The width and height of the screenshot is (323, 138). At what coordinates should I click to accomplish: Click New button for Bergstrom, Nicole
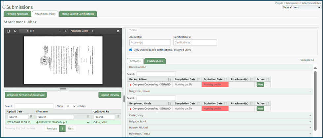[x=260, y=108]
